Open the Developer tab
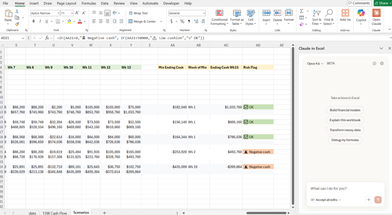This screenshot has height=215, width=392. click(x=171, y=3)
